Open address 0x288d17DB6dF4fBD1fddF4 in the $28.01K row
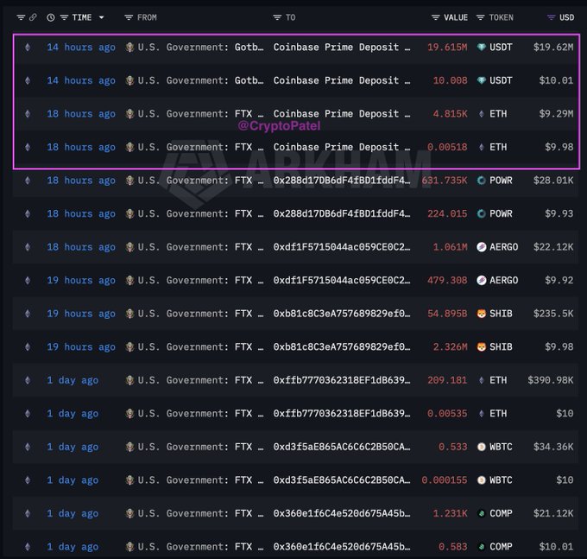The image size is (587, 559). tap(342, 181)
